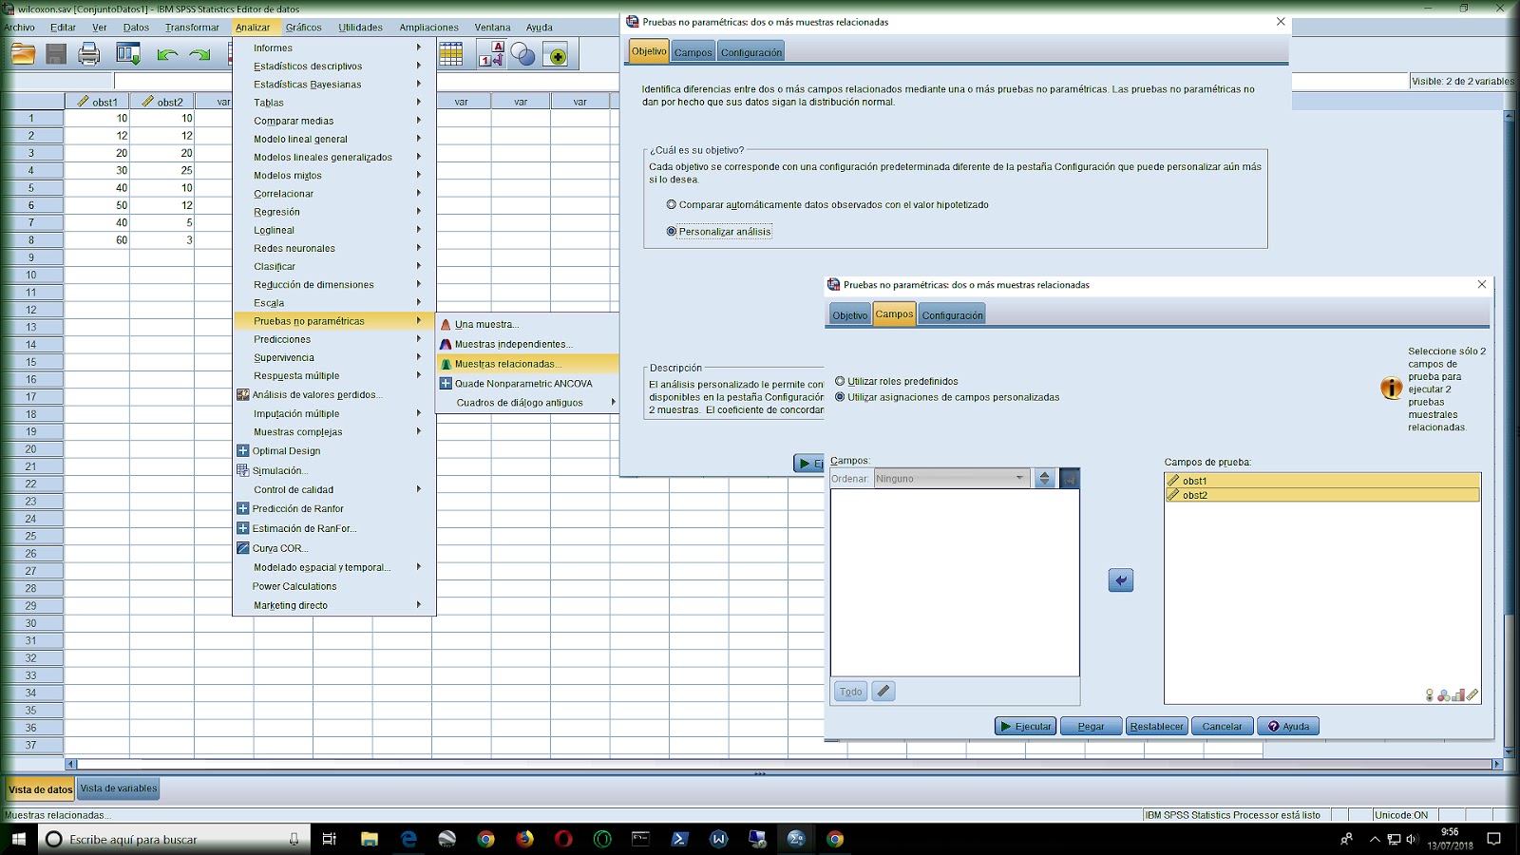Open the Windows Start menu

coord(18,839)
